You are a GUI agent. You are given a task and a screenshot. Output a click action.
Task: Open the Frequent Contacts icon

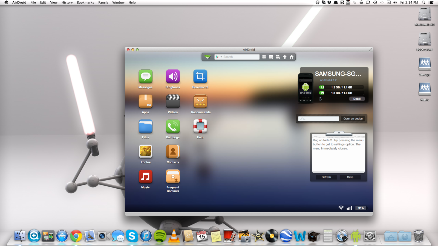click(x=173, y=177)
